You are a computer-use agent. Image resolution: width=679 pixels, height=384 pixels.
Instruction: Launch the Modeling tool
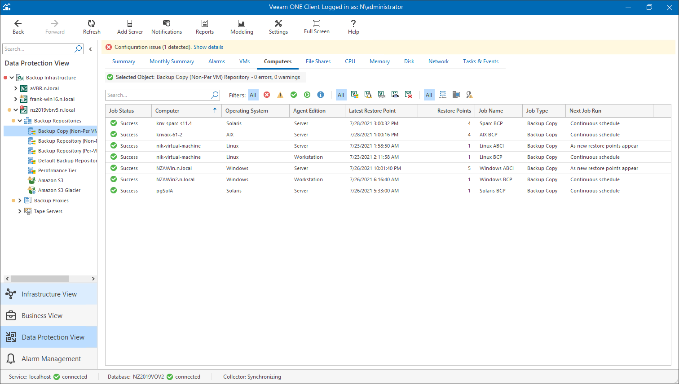[x=242, y=27]
